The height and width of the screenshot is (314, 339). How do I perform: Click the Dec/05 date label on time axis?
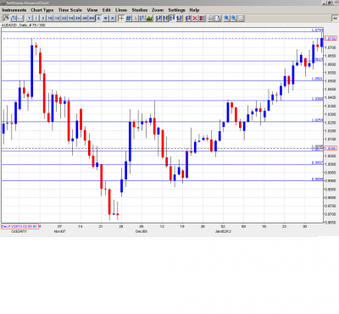click(x=142, y=231)
